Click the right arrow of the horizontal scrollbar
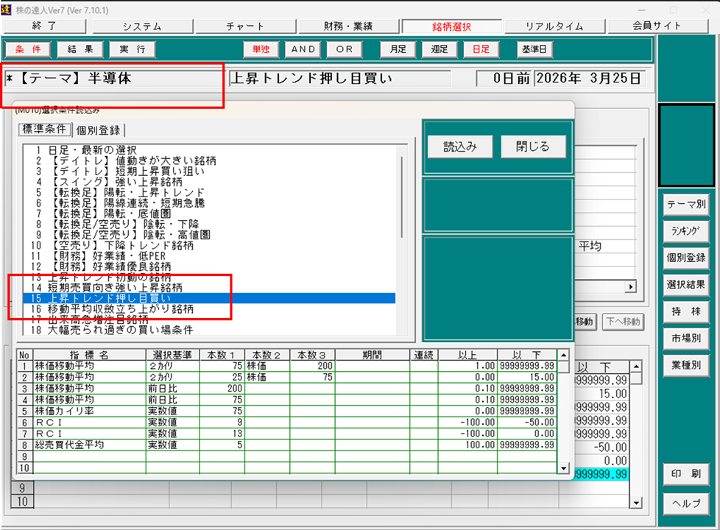This screenshot has width=720, height=530. coord(630,286)
